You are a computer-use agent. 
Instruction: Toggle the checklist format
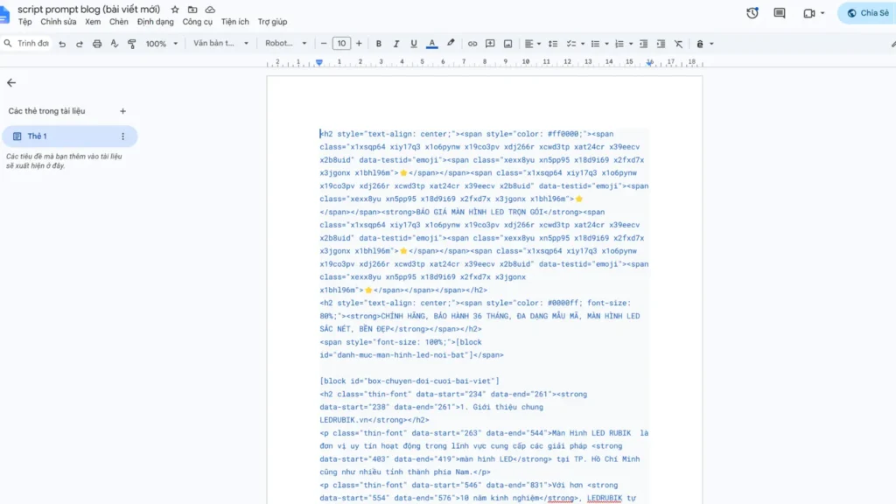pos(570,44)
